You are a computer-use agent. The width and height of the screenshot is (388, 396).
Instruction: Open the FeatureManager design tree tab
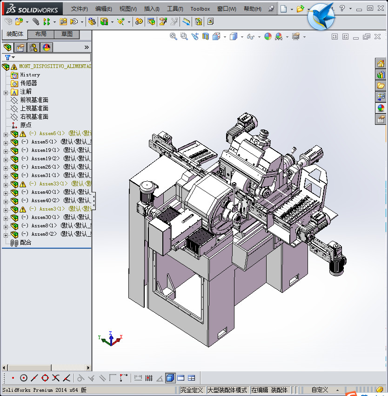[x=7, y=47]
